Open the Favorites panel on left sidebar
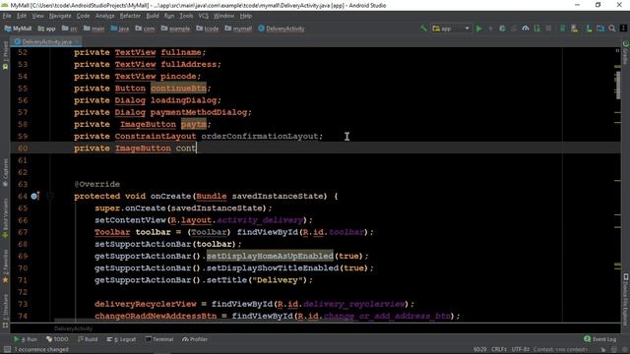The width and height of the screenshot is (630, 354). coord(5,266)
